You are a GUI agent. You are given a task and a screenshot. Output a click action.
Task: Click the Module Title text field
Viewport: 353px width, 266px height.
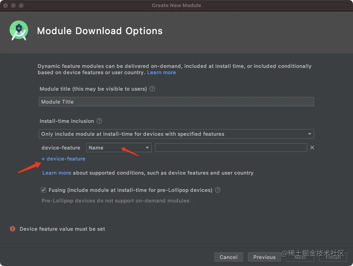click(x=176, y=102)
